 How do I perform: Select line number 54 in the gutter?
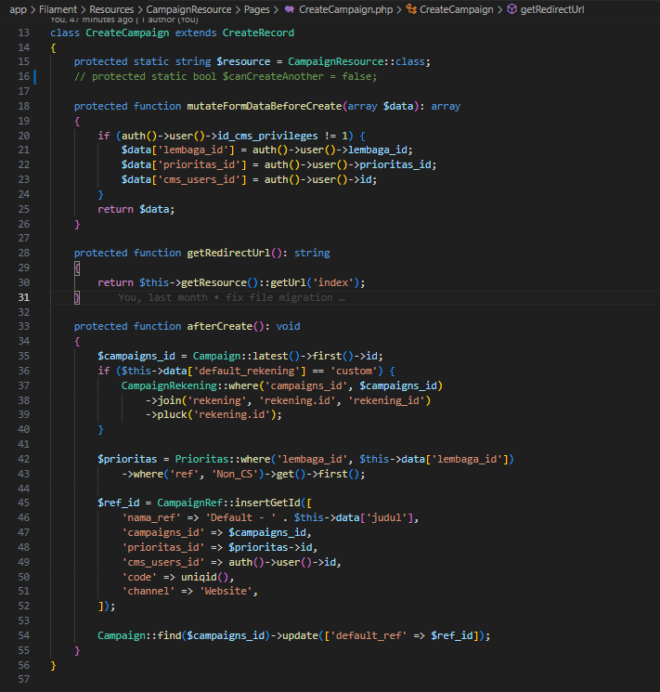[x=24, y=635]
